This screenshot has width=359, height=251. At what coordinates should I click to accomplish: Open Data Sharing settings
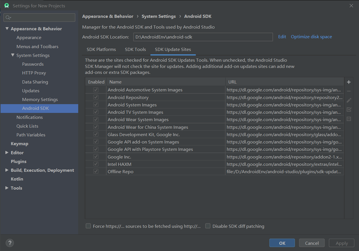[35, 82]
